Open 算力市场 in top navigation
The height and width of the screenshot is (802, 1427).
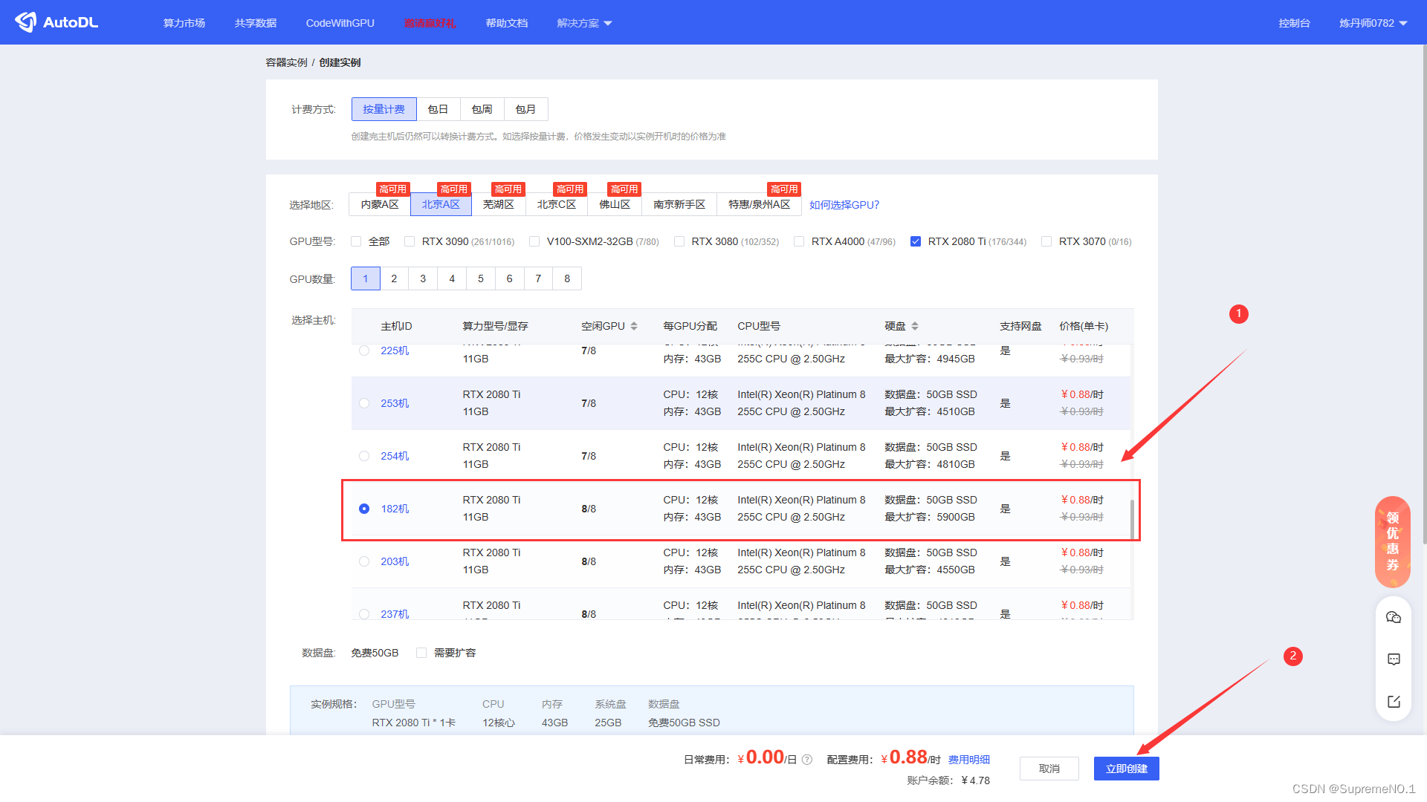pyautogui.click(x=184, y=23)
